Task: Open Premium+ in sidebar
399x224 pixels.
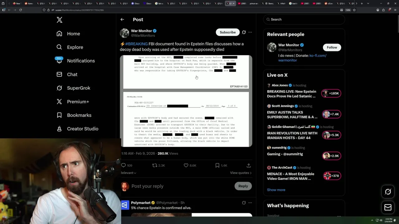Action: [73, 101]
